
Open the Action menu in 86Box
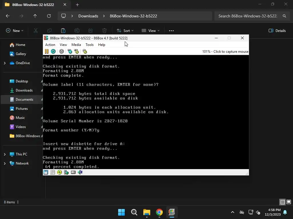(50, 45)
